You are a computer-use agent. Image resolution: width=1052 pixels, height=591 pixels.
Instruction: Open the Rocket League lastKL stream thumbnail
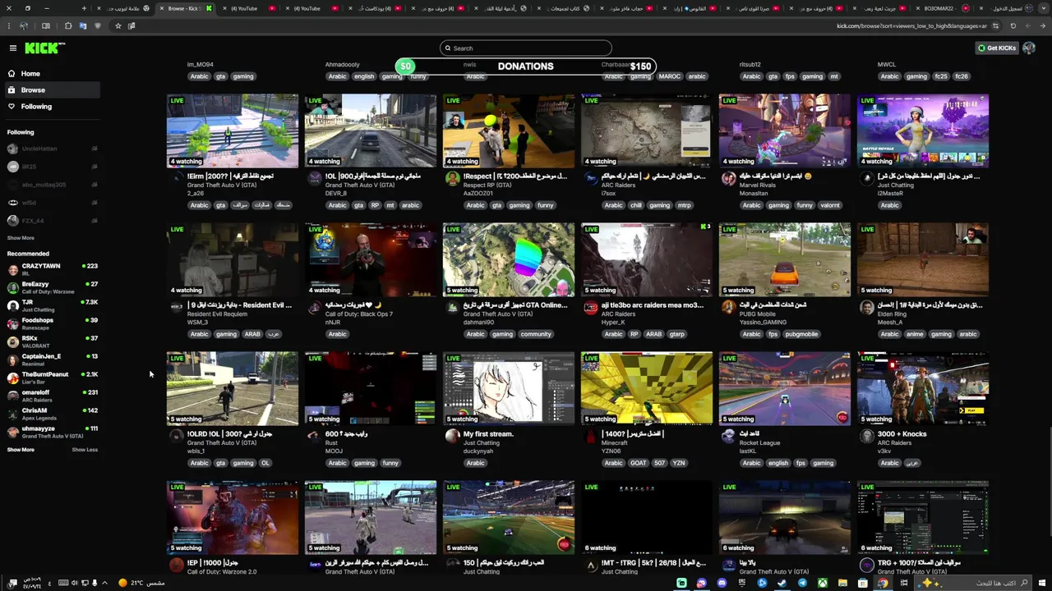[x=785, y=388]
